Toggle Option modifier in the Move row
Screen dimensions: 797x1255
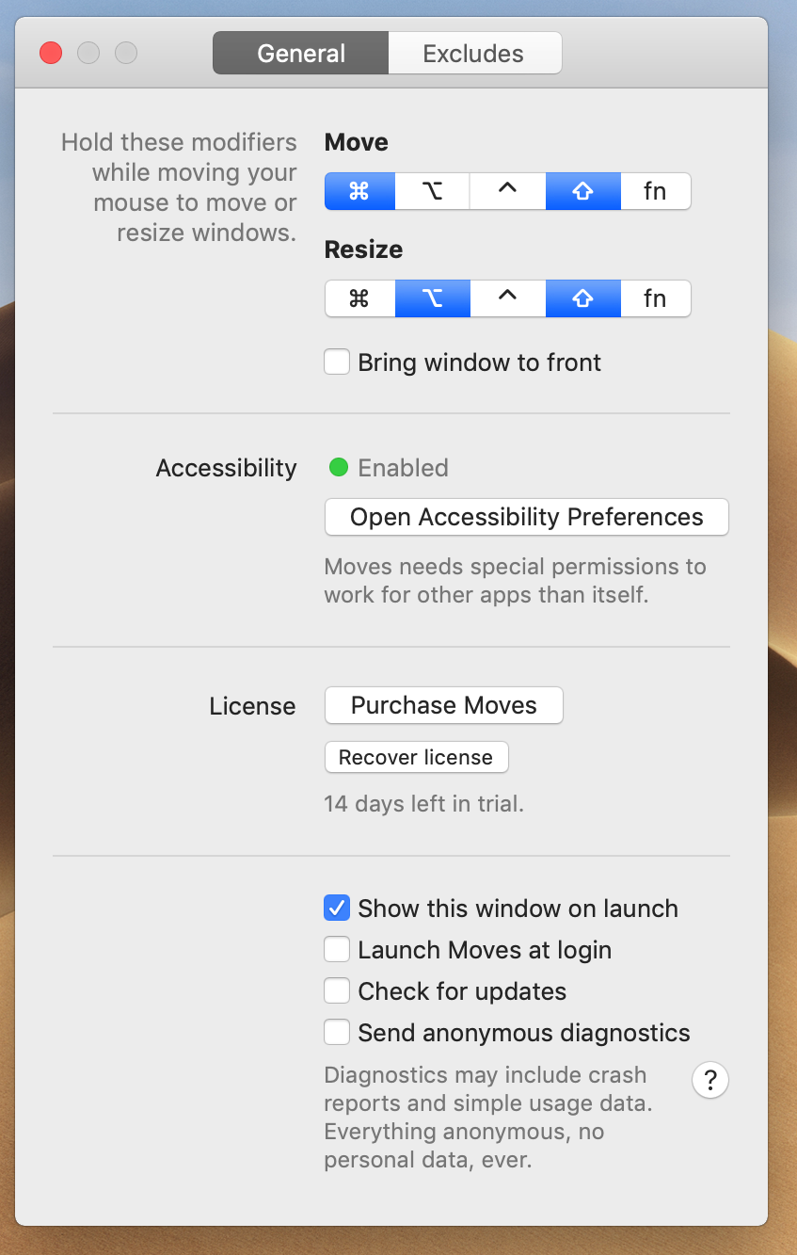[x=433, y=191]
